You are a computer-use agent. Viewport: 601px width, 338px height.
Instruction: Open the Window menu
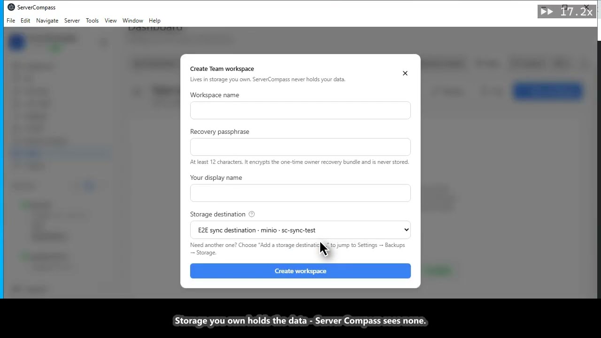(133, 21)
